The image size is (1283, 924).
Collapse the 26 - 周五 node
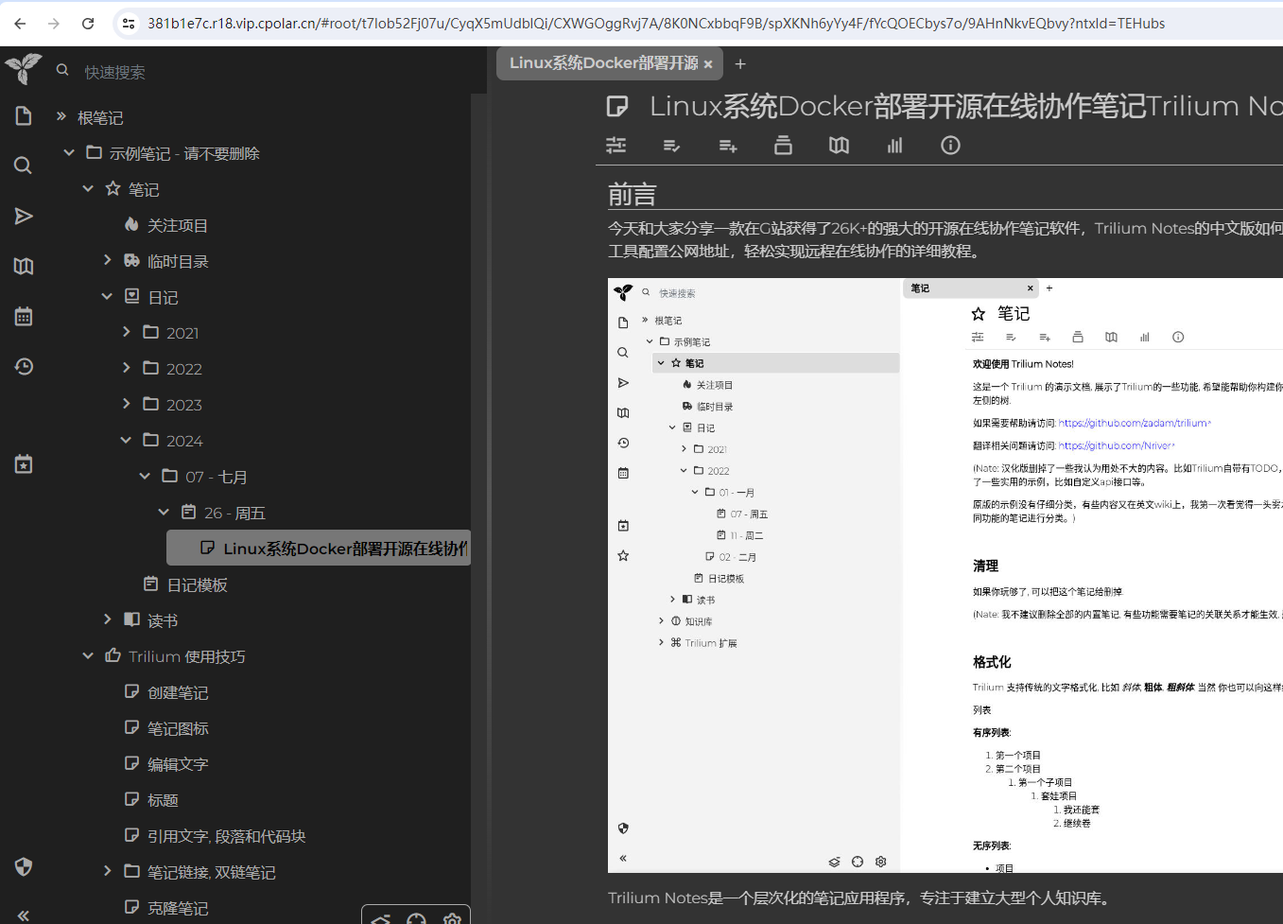point(164,512)
